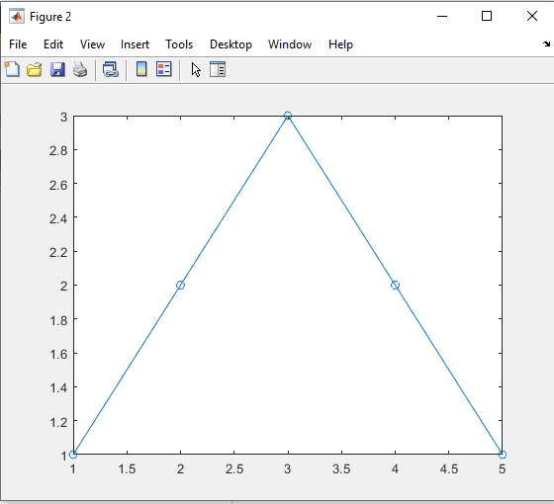Viewport: 554px width, 504px height.
Task: Open the File menu
Action: pos(18,44)
